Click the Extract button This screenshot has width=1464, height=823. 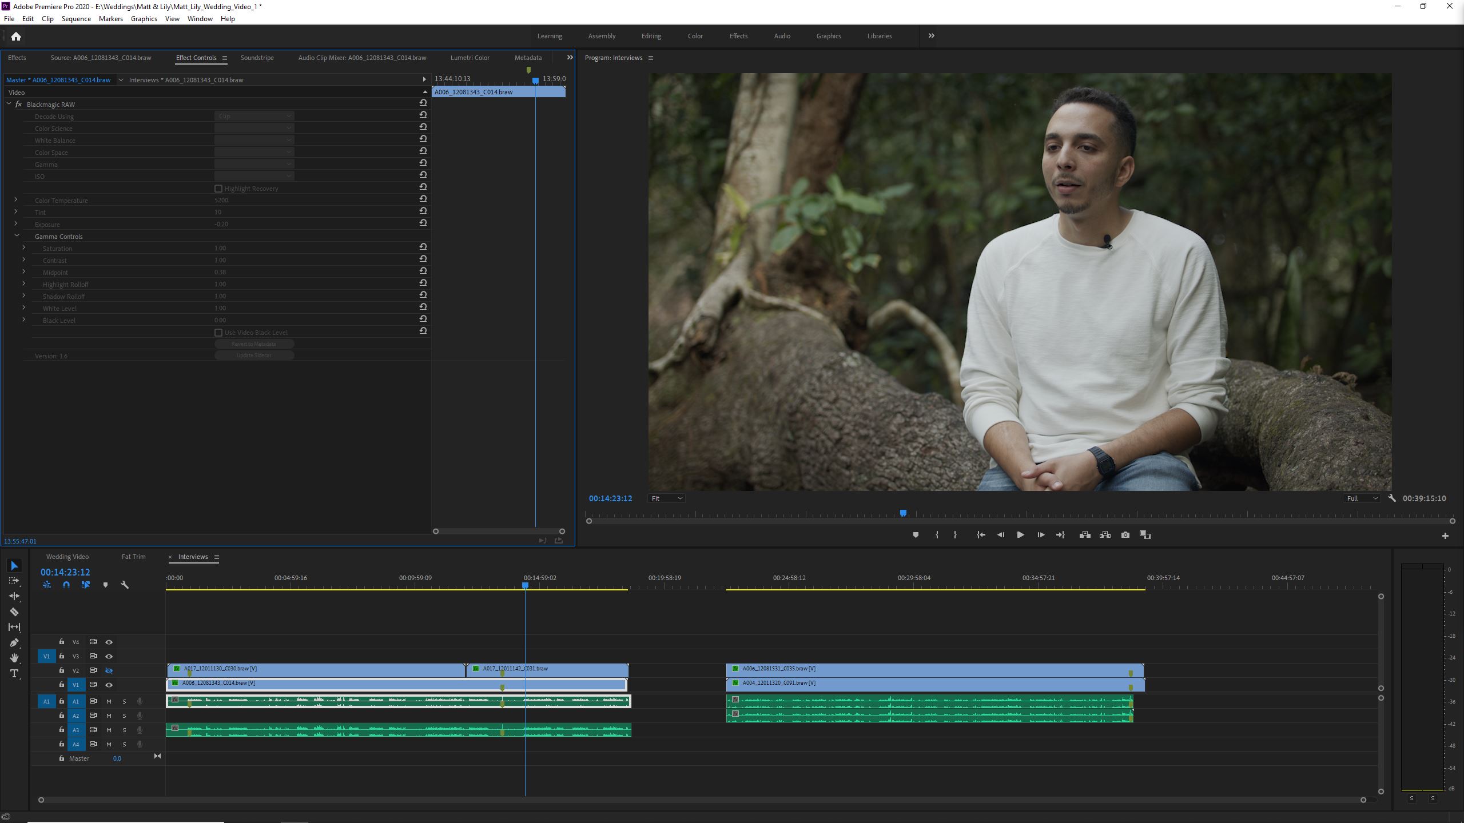(1105, 535)
